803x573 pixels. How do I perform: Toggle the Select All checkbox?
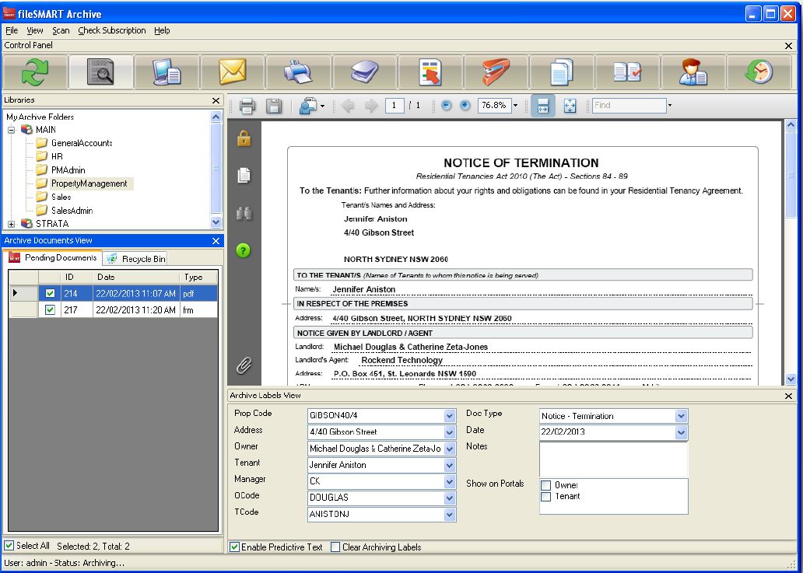pos(9,546)
